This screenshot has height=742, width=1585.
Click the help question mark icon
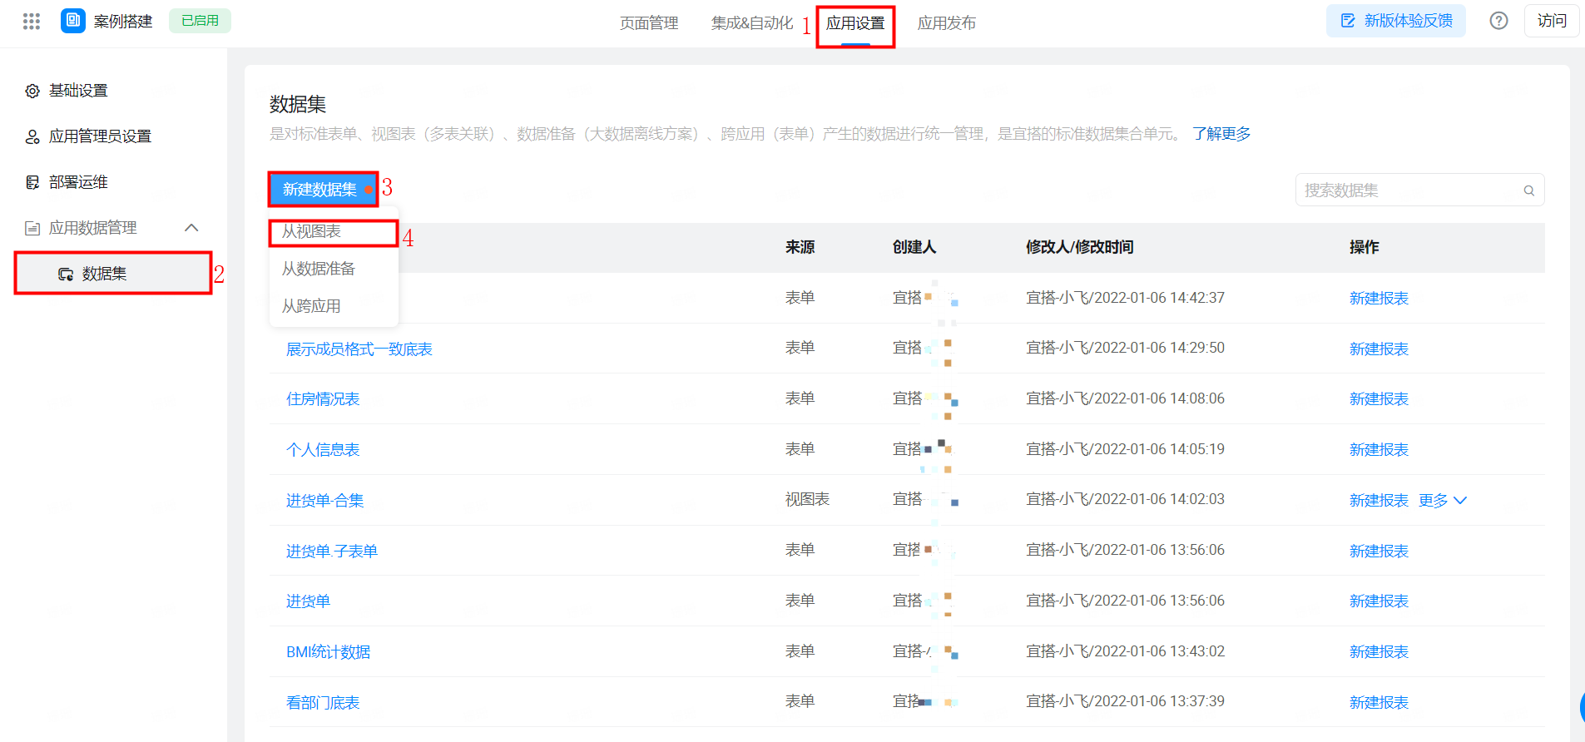(1498, 21)
